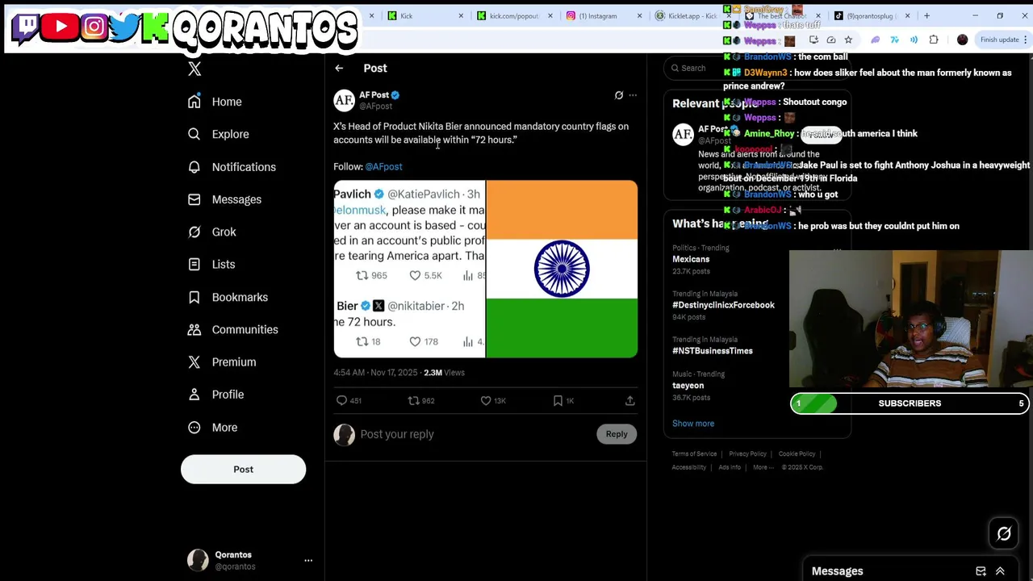This screenshot has width=1033, height=581.
Task: Click the X logo in the sidebar
Action: 194,69
